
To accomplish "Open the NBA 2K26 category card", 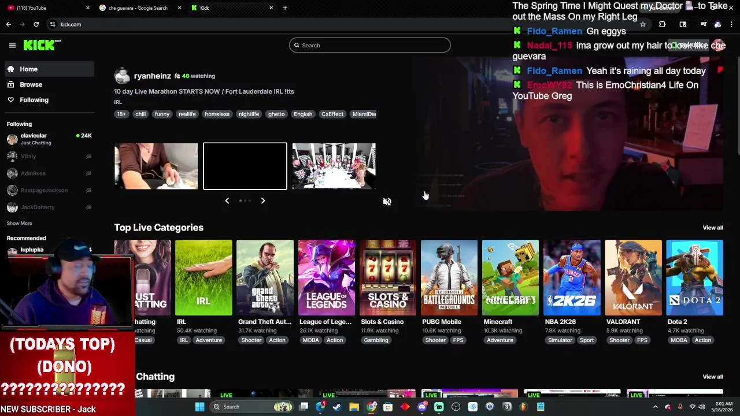I will pos(572,277).
